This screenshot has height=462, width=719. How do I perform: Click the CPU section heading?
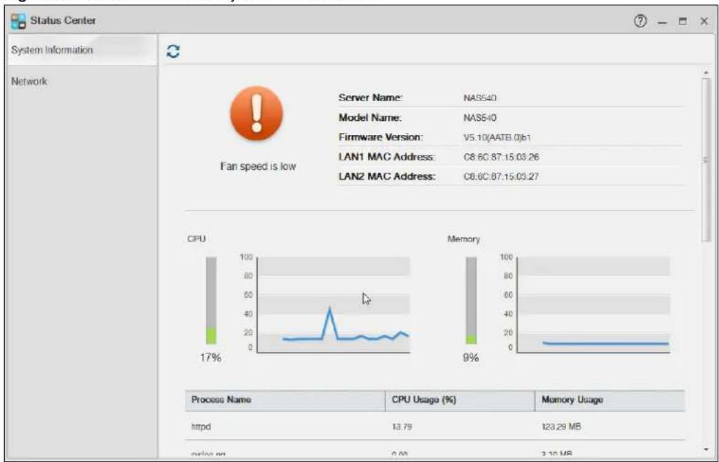click(x=196, y=239)
